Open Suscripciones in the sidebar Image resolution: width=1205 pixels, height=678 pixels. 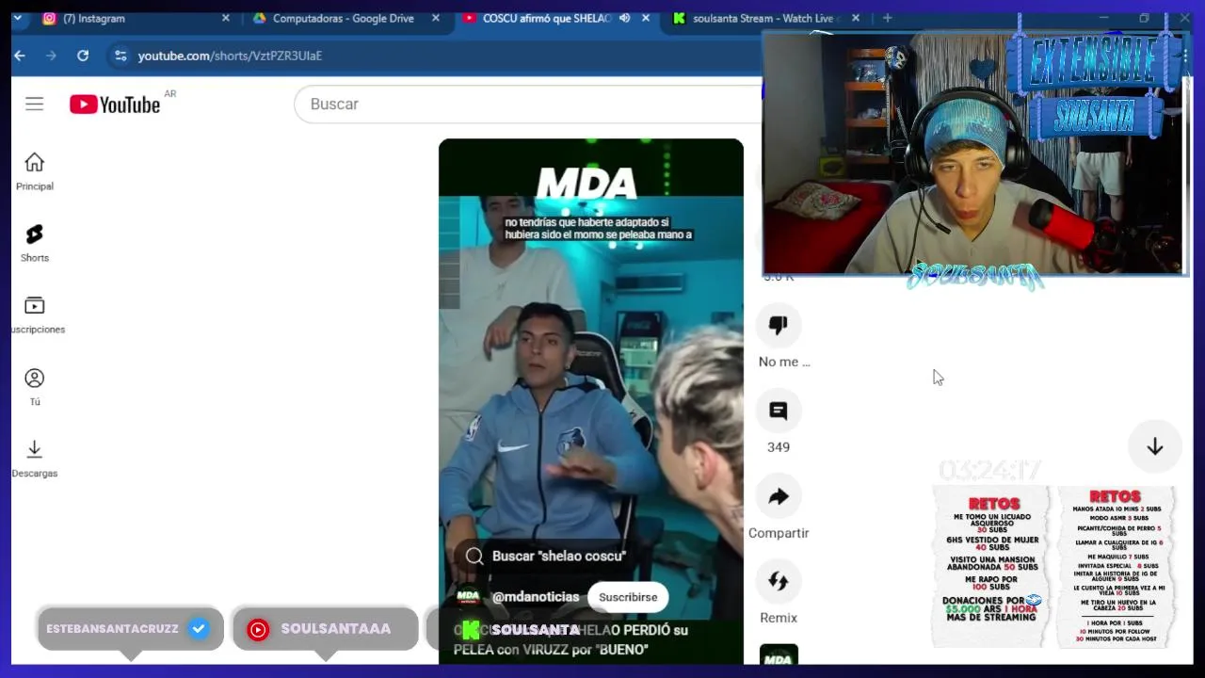[36, 315]
